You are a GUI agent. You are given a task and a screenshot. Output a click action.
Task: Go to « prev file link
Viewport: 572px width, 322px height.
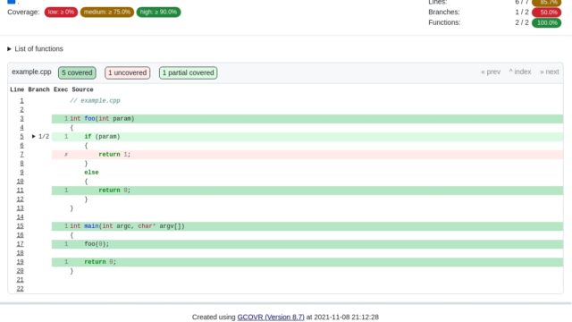click(x=491, y=72)
